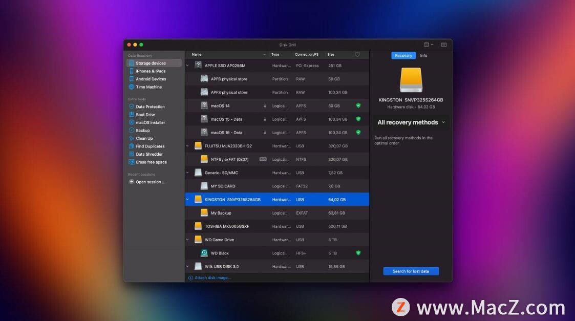
Task: Click the Boot Drive icon
Action: coord(132,115)
